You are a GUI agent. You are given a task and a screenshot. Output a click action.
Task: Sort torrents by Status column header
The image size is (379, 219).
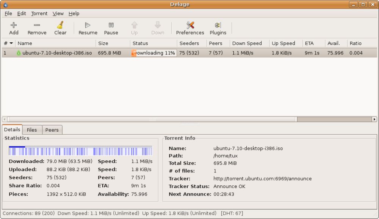154,43
